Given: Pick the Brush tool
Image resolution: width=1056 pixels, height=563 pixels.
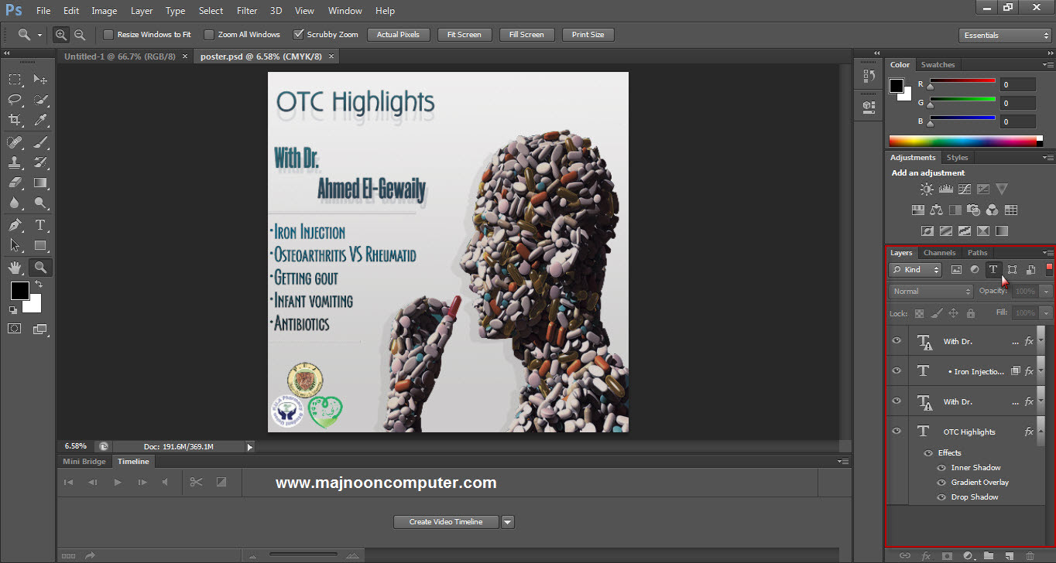Looking at the screenshot, I should 40,142.
